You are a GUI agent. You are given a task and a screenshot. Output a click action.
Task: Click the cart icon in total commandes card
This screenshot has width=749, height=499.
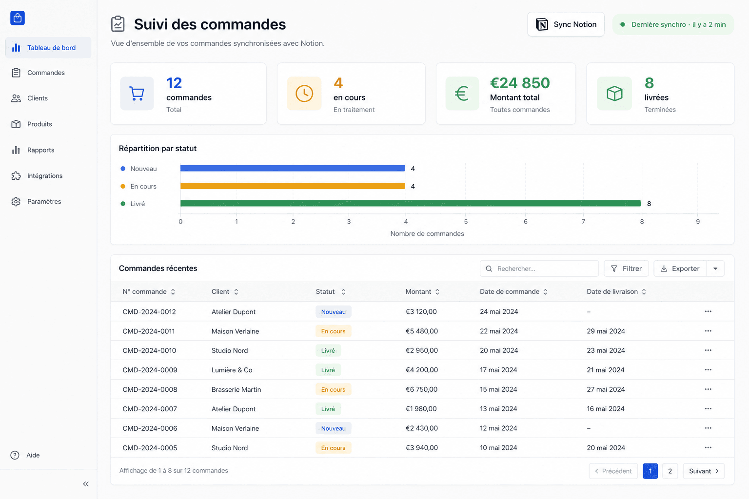137,94
